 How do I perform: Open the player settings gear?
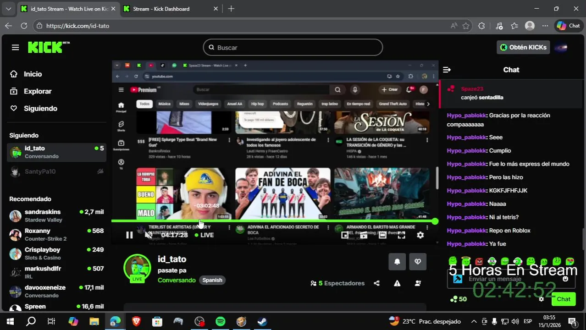tap(420, 235)
